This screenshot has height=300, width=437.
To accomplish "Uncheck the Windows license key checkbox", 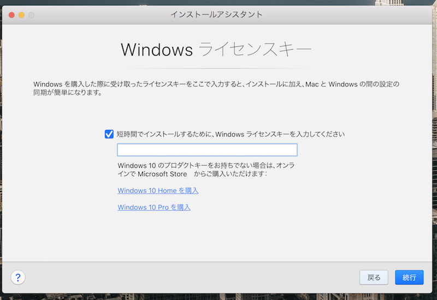I will click(x=109, y=134).
